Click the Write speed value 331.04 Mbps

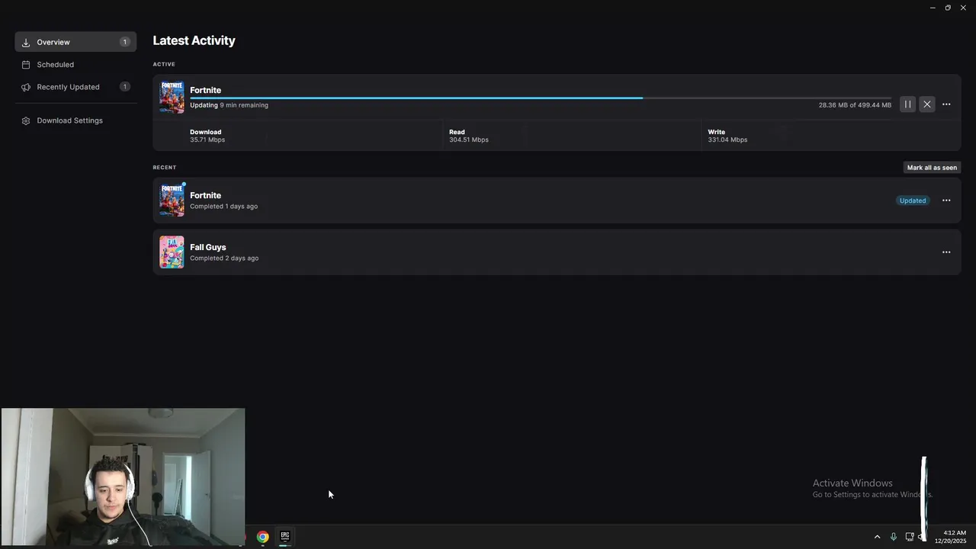[727, 140]
